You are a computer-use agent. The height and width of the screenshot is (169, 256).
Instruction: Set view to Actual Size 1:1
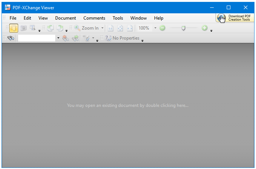[110, 28]
